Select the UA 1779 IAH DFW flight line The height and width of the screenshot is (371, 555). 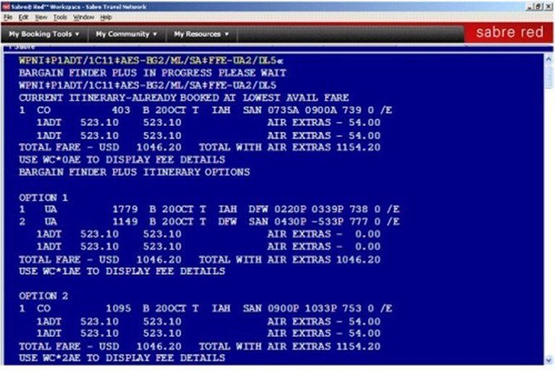[209, 210]
